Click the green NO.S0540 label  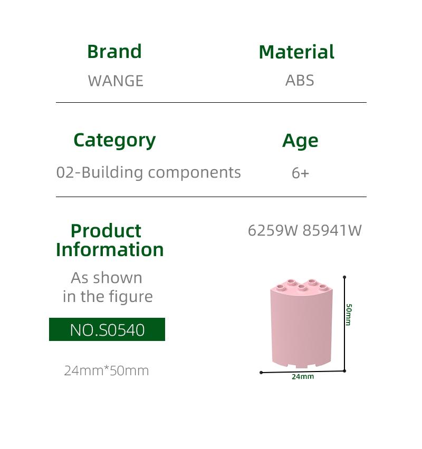(x=107, y=329)
